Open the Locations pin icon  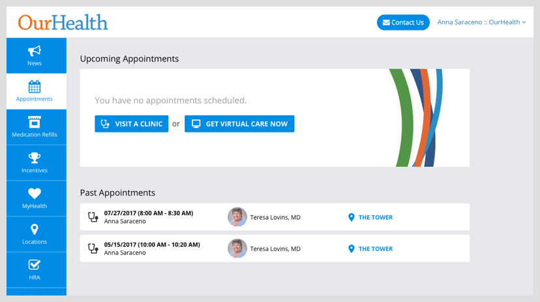tap(35, 230)
